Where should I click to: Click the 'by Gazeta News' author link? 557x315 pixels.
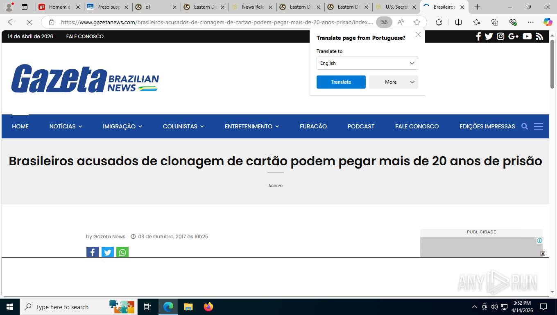coord(106,237)
